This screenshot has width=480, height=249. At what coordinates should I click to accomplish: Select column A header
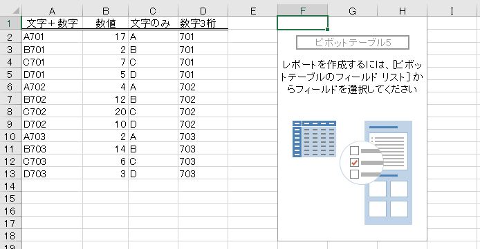coord(52,11)
